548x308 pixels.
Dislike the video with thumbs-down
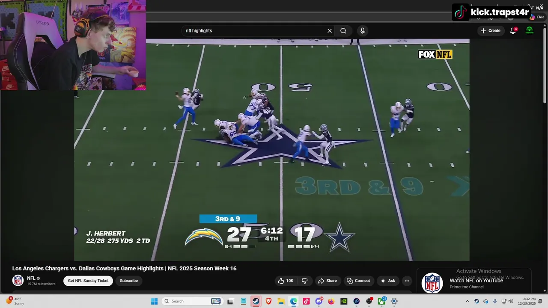[305, 281]
